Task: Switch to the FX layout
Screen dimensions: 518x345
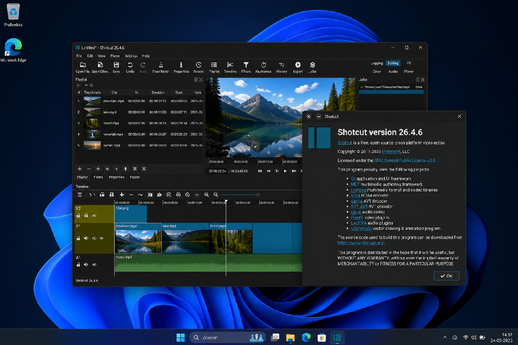Action: coord(409,63)
